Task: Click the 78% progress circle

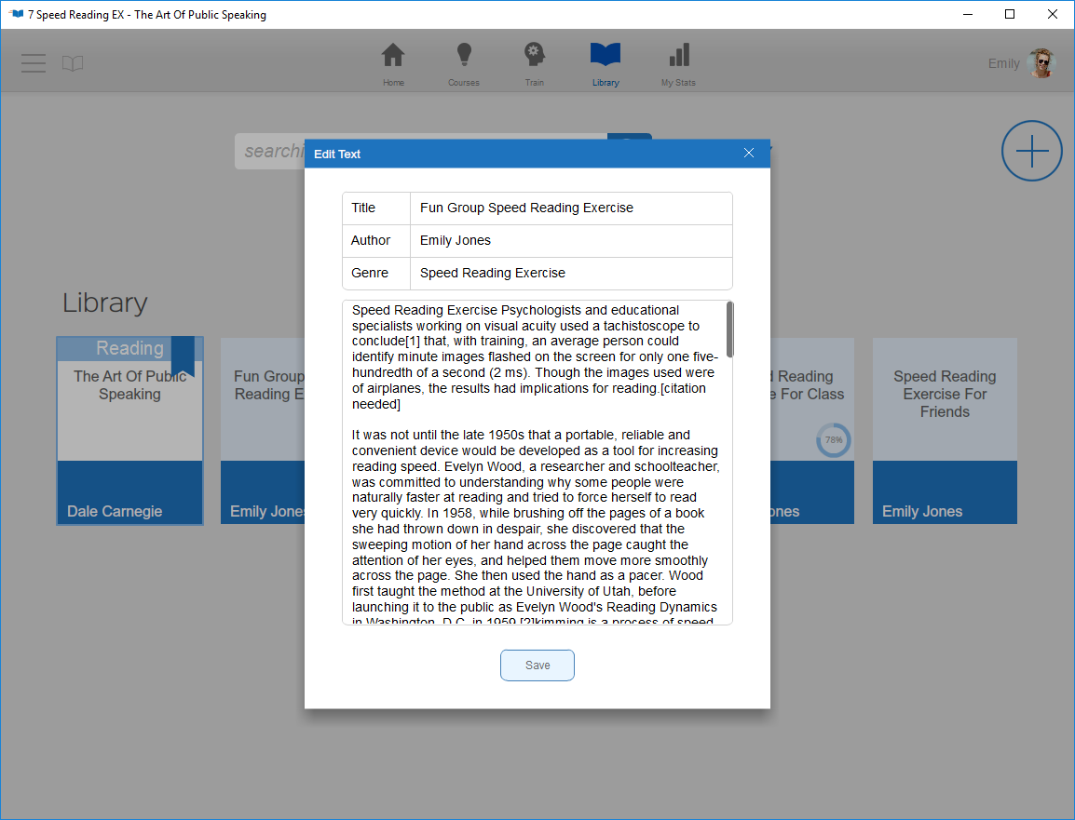Action: click(x=833, y=440)
